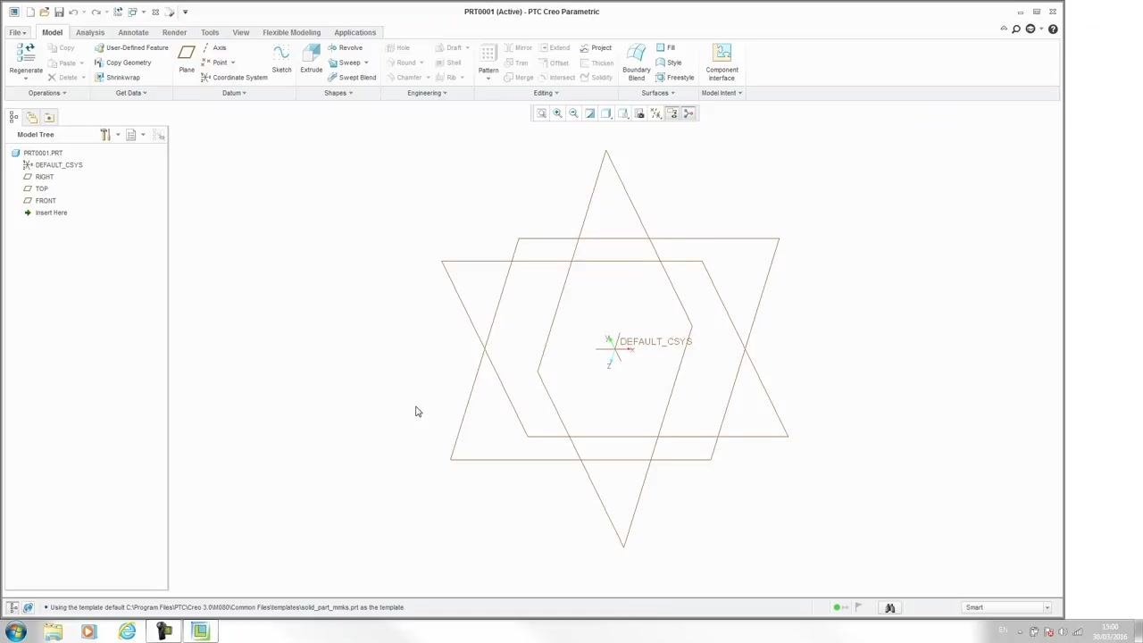Expand the Shapes group dropdown
1143x643 pixels.
[x=338, y=93]
